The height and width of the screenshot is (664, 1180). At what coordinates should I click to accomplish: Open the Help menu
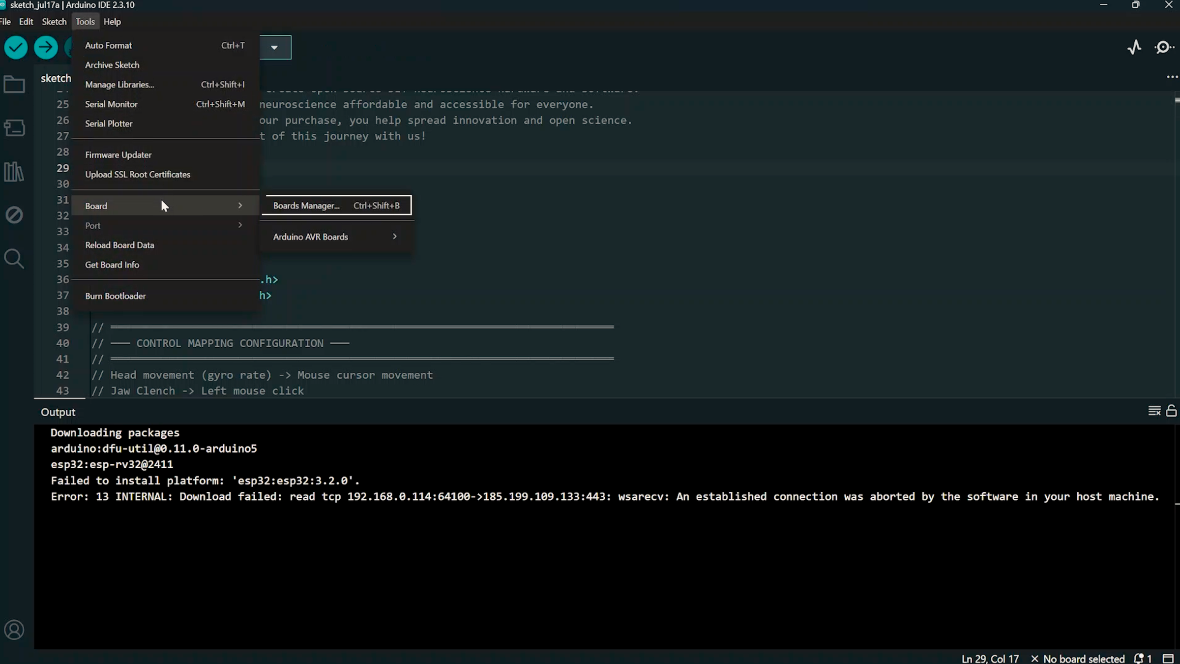[x=112, y=22]
